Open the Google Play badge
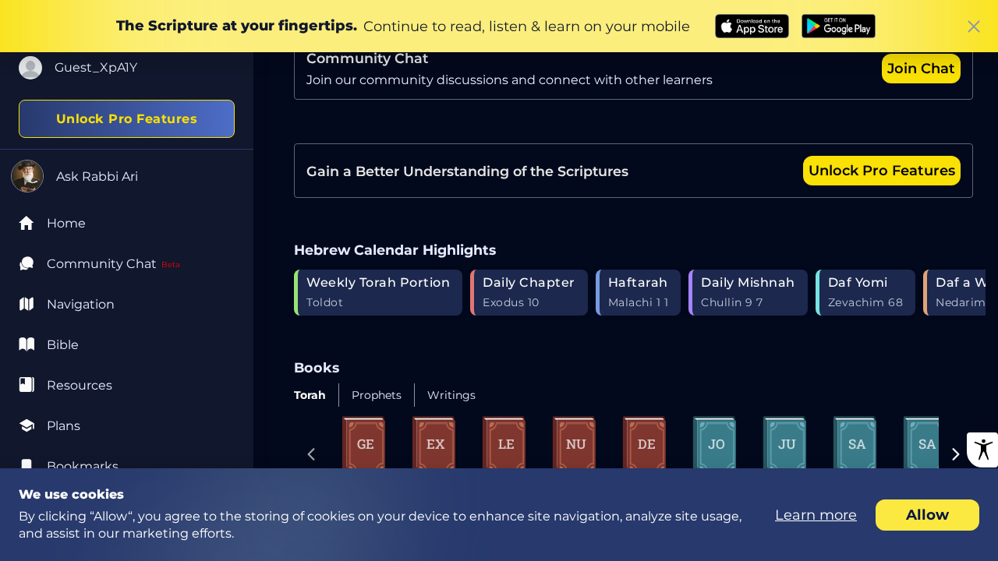Screen dimensions: 998x561 pos(838,26)
